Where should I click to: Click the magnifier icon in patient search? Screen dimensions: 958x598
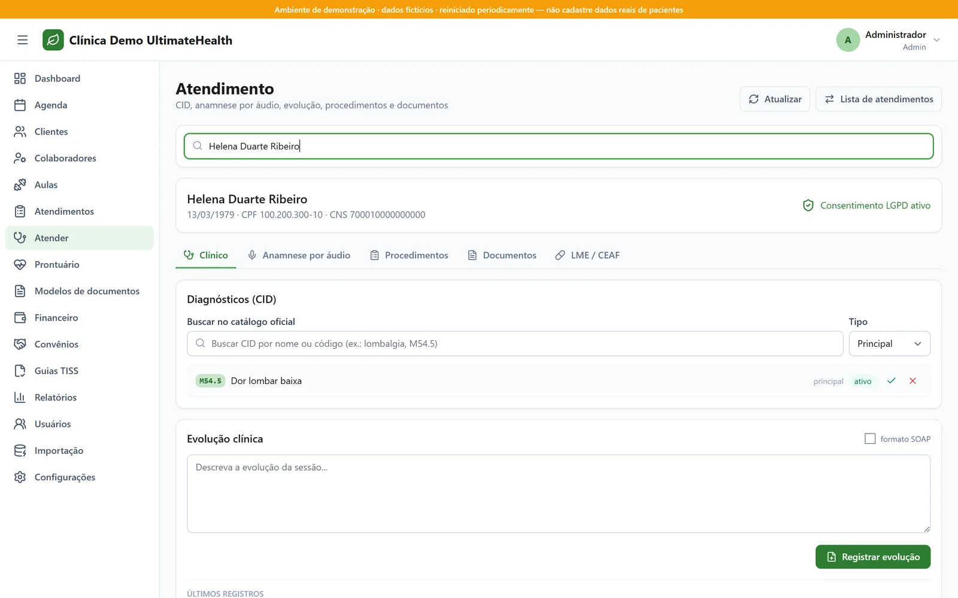click(198, 146)
